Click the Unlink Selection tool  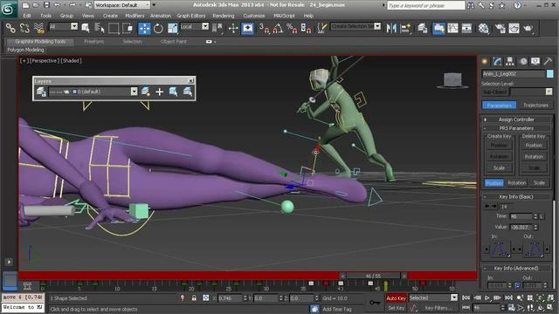[24, 28]
